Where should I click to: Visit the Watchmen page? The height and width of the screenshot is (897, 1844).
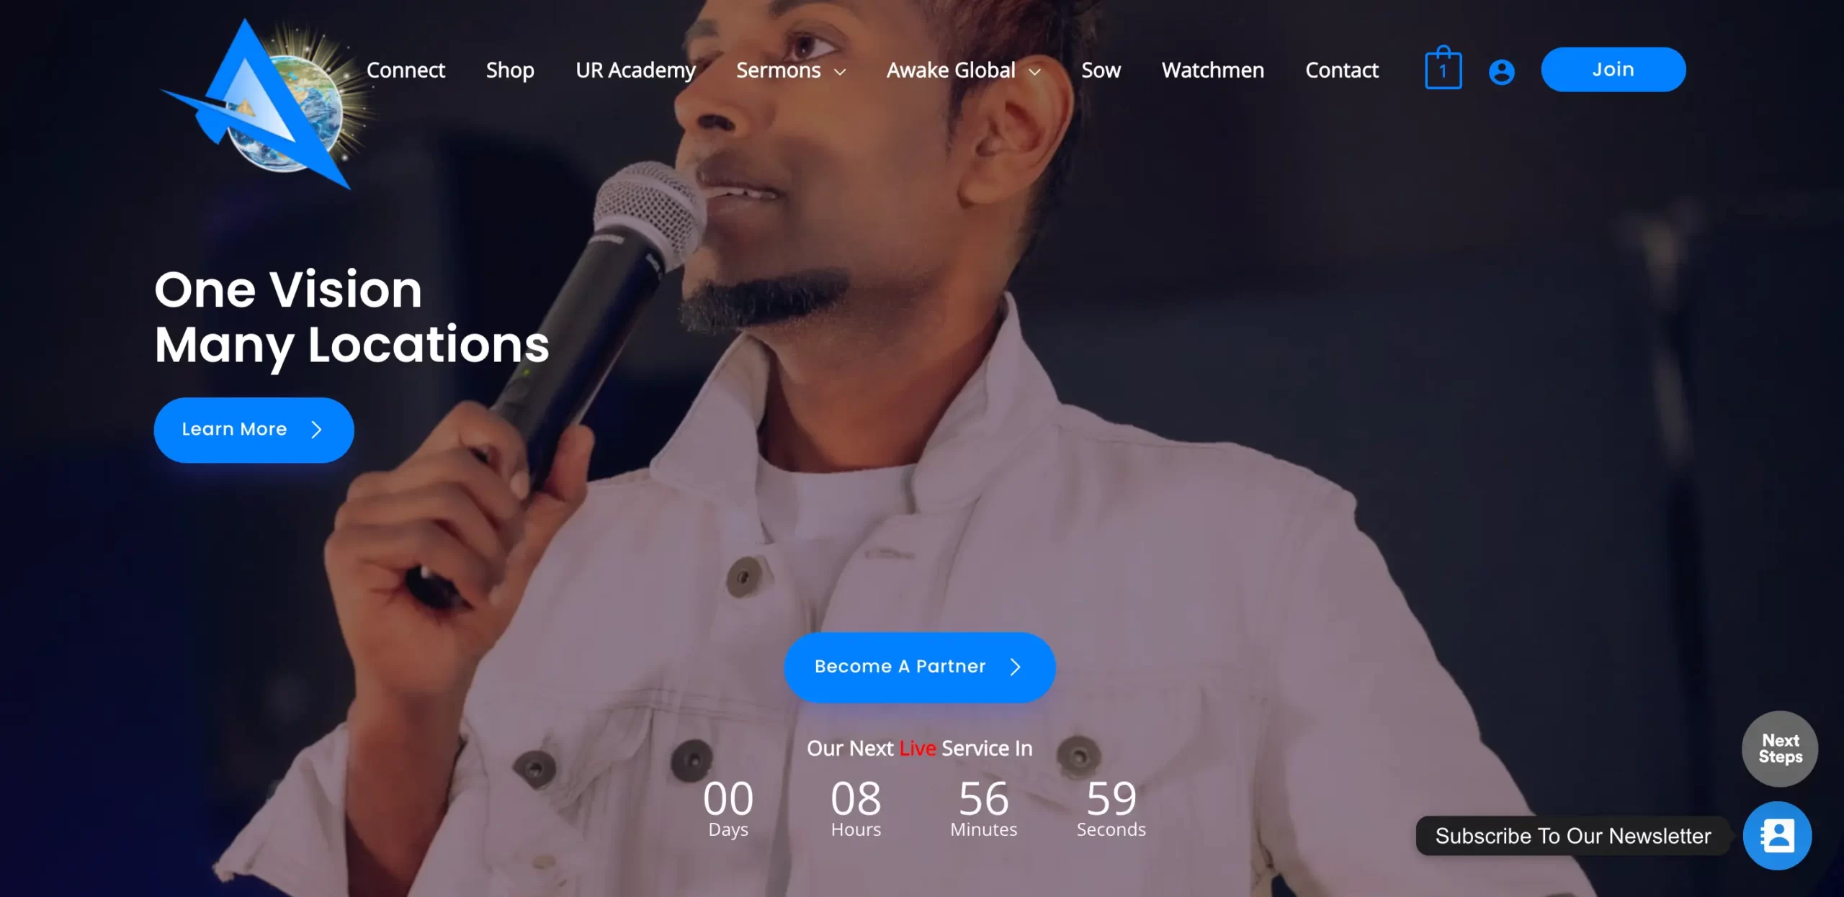pyautogui.click(x=1213, y=70)
